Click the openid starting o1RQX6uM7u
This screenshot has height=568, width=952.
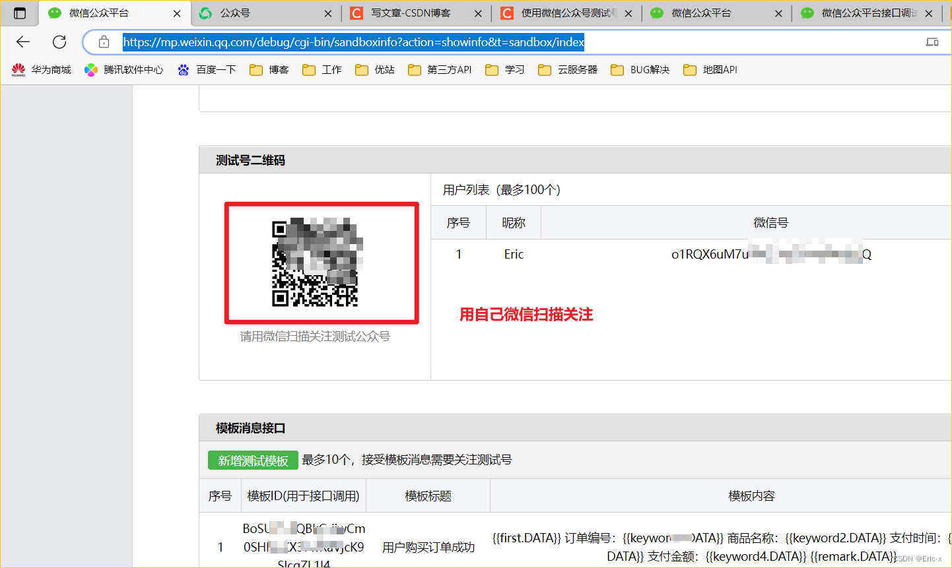771,255
